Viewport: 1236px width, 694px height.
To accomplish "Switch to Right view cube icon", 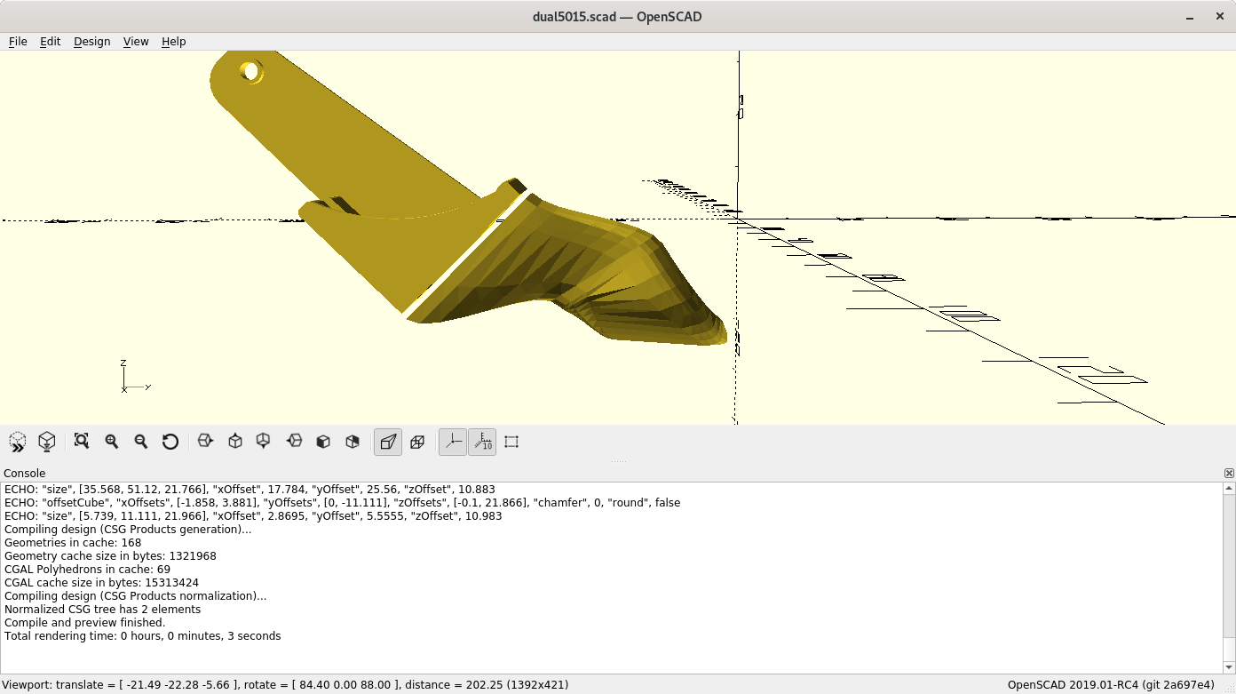I will (x=205, y=442).
